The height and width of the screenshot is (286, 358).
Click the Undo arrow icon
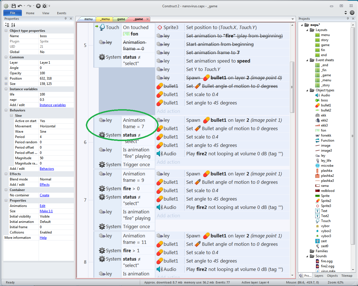coord(20,6)
